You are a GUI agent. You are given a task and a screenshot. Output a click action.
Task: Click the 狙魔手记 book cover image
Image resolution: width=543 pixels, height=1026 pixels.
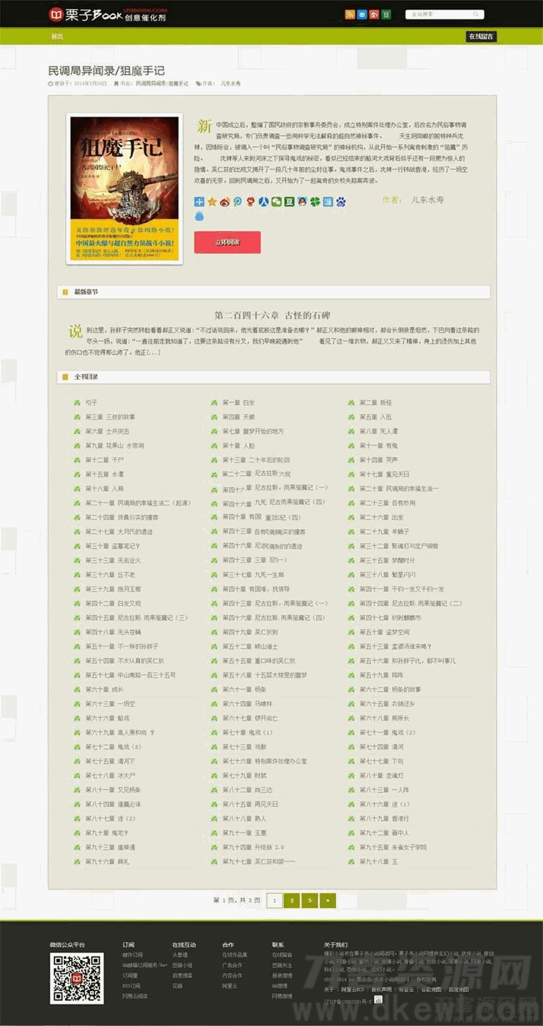[124, 189]
